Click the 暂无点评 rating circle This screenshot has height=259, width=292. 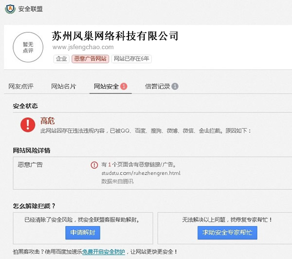coord(28,47)
